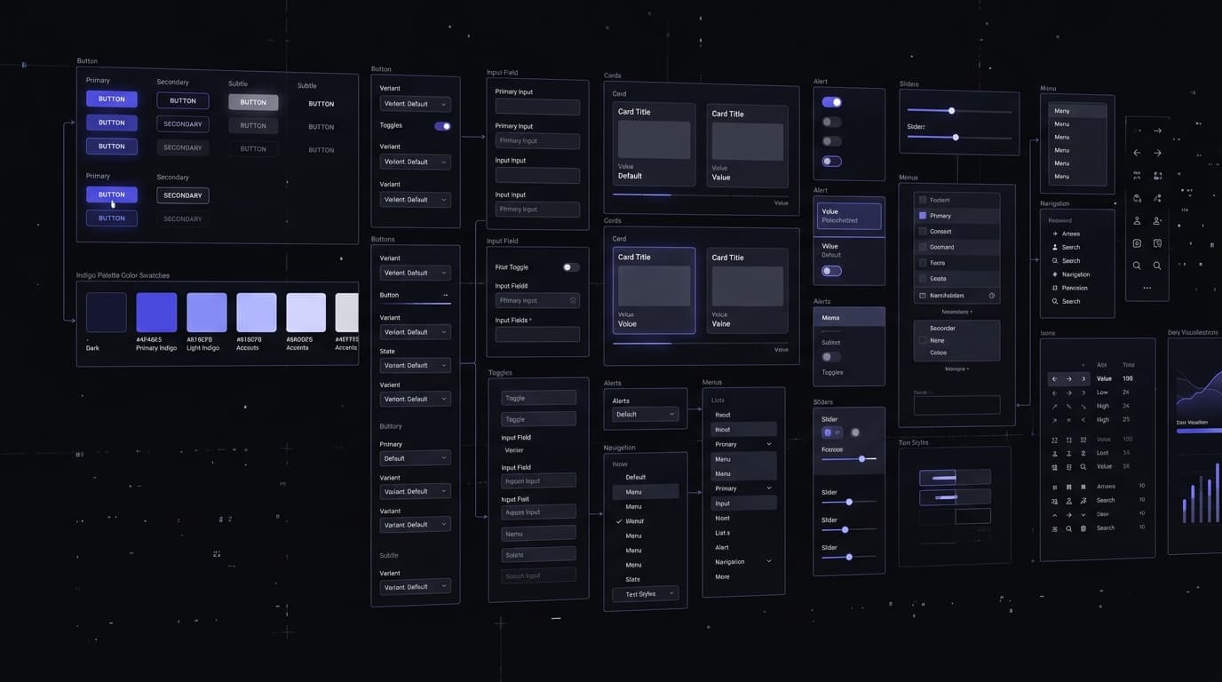Viewport: 1222px width, 682px height.
Task: Select the magnifying glass search icon in Icons panel
Action: [x=1082, y=466]
